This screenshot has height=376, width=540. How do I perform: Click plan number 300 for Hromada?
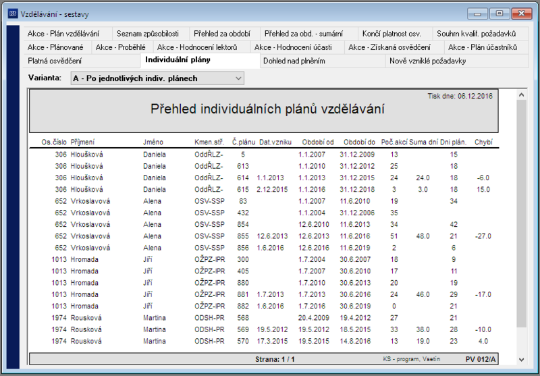click(x=243, y=260)
